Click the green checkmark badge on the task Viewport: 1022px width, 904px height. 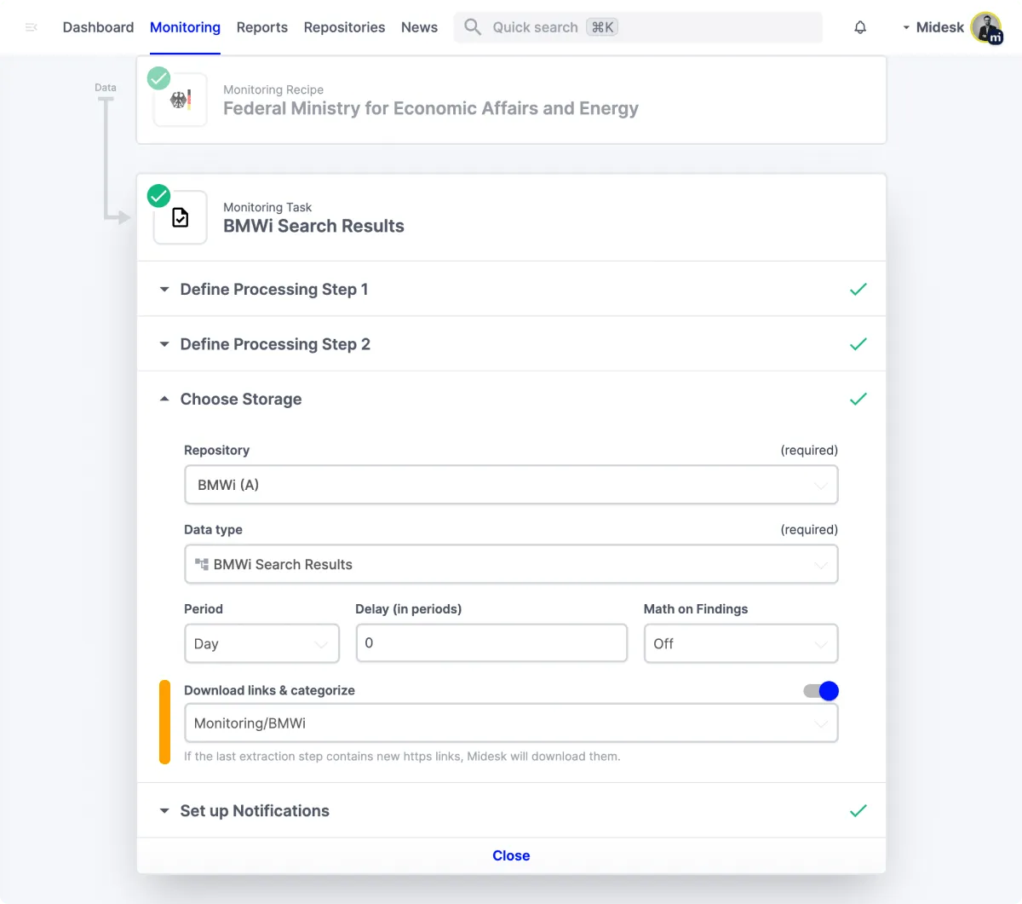(x=158, y=196)
